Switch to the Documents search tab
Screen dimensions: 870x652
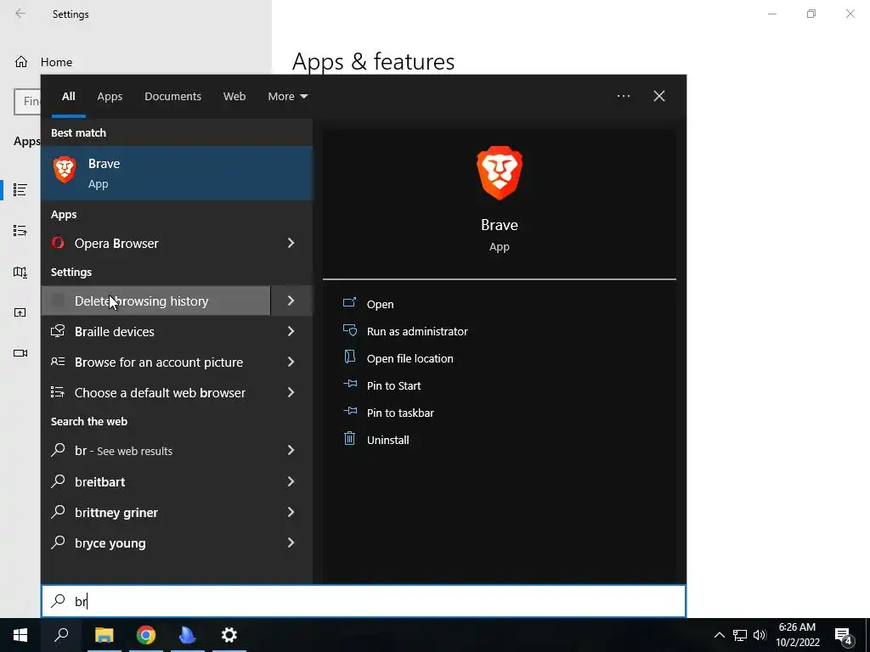172,96
